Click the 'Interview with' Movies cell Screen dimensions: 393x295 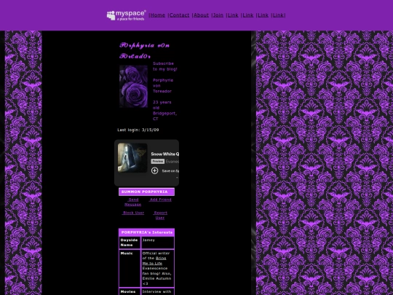158,292
